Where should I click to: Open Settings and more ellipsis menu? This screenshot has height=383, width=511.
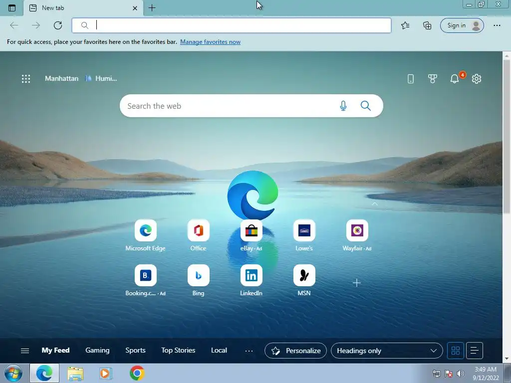(497, 25)
